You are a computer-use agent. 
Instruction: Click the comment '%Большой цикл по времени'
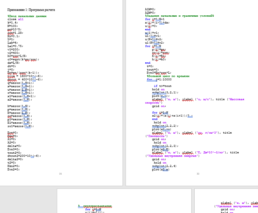pos(168,76)
